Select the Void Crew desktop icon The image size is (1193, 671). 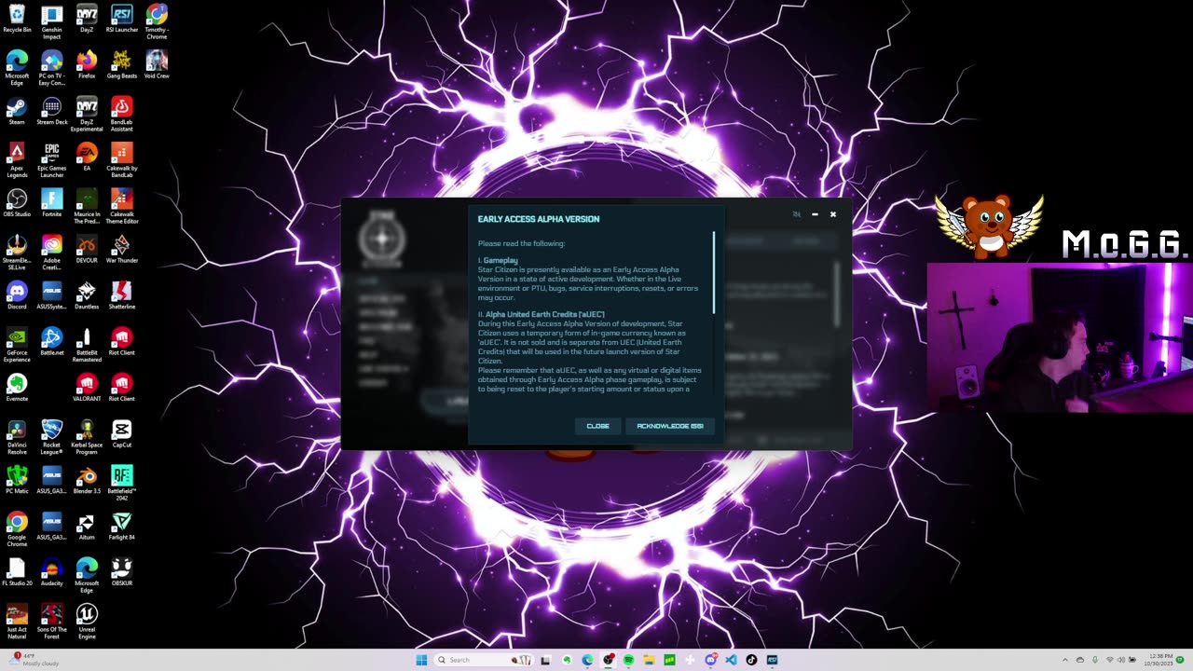[x=157, y=65]
